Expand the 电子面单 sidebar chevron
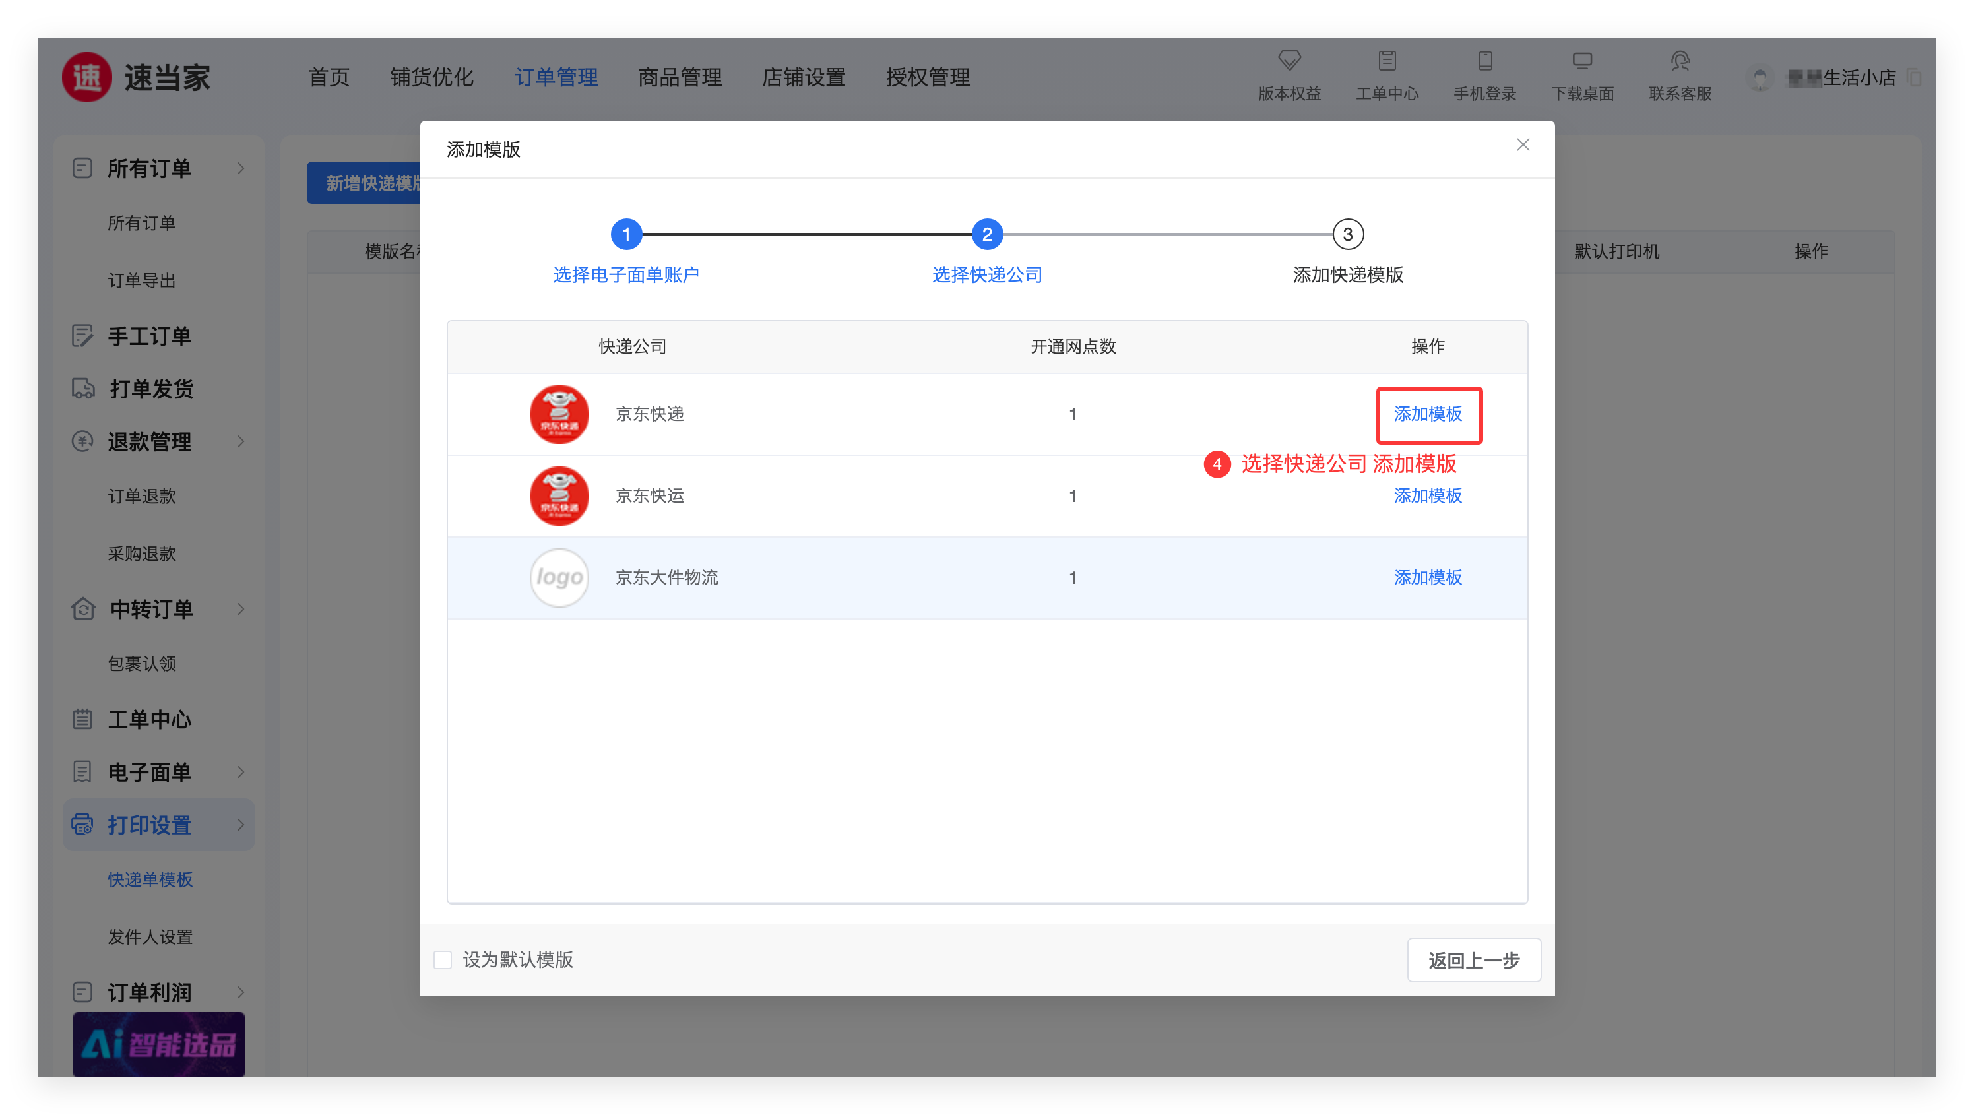 [x=241, y=772]
